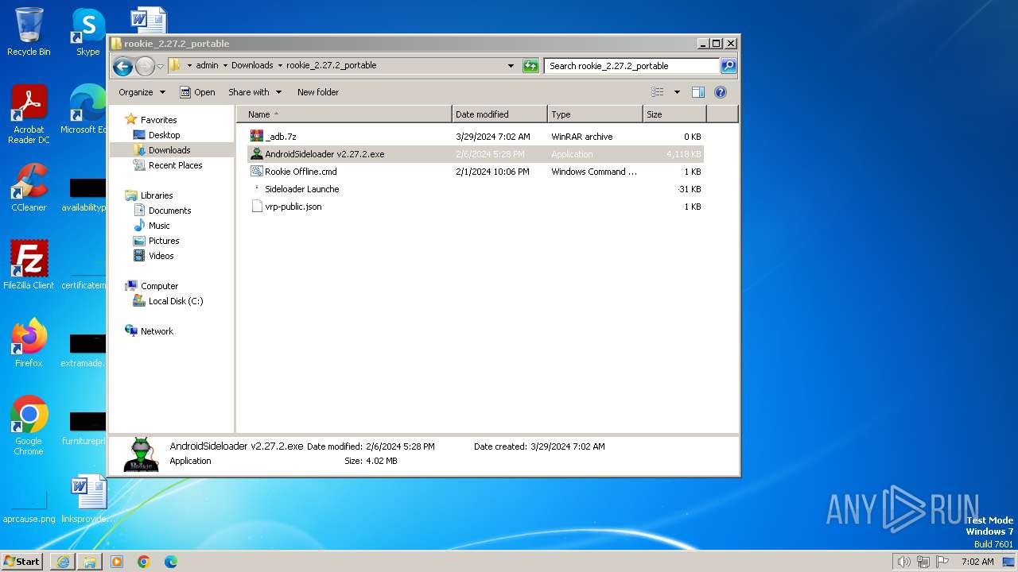Viewport: 1018px width, 572px height.
Task: Select Network in the navigation pane
Action: pyautogui.click(x=157, y=331)
